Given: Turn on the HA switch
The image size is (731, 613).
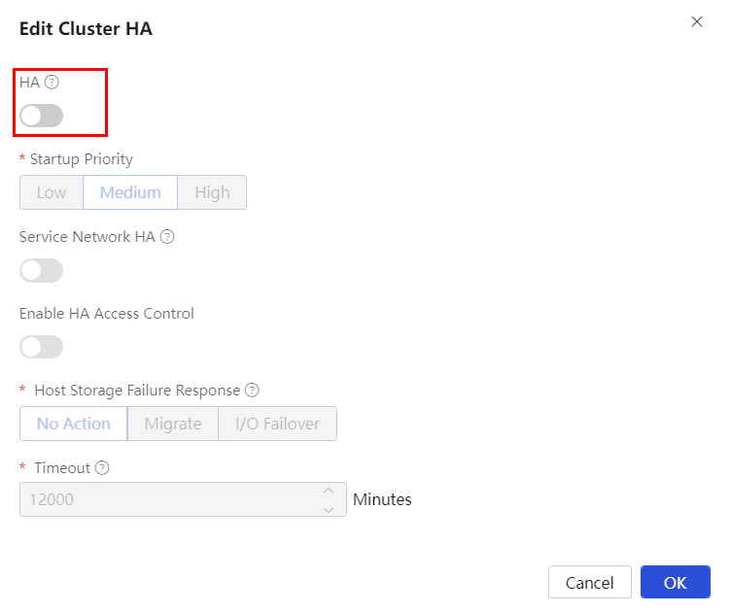Looking at the screenshot, I should click(42, 116).
